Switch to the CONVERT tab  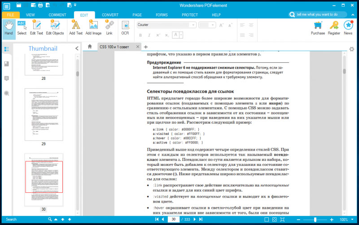tap(110, 15)
